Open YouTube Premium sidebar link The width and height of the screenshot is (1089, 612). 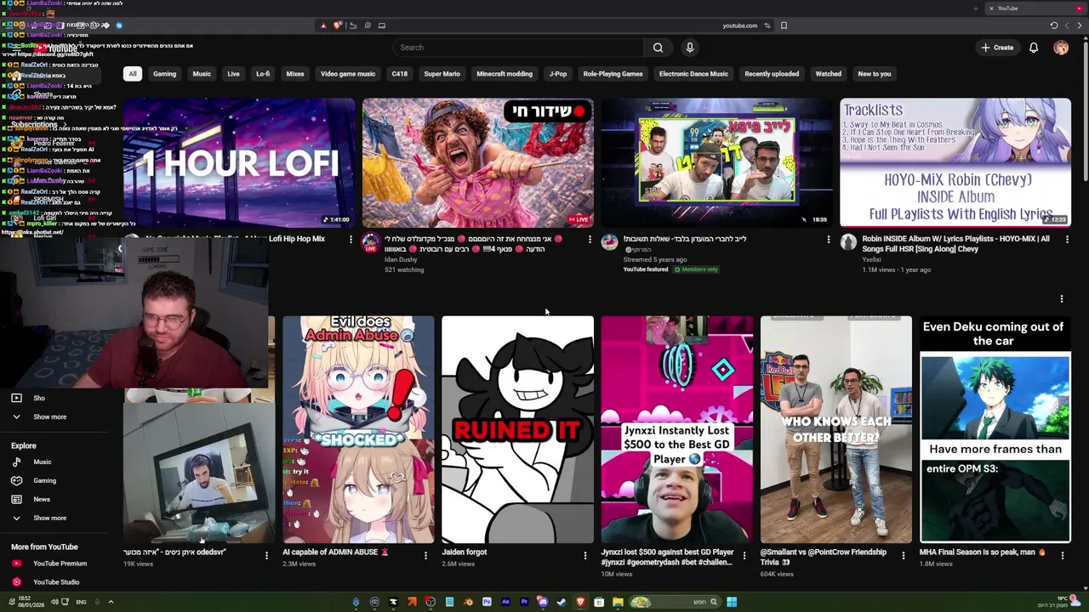[x=60, y=564]
